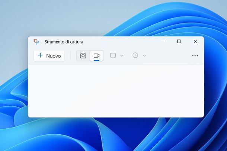The width and height of the screenshot is (227, 151).
Task: Click the Nuovo button to start capture
Action: click(49, 56)
